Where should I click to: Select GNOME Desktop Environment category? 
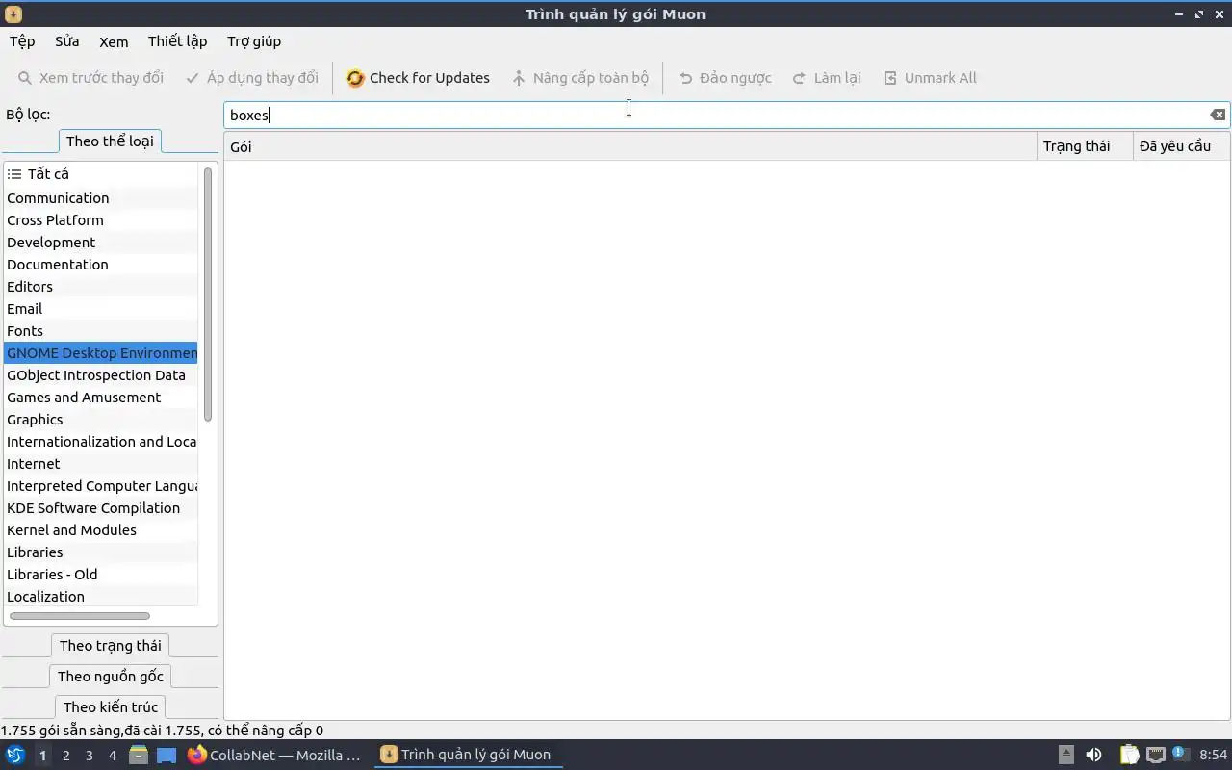101,353
